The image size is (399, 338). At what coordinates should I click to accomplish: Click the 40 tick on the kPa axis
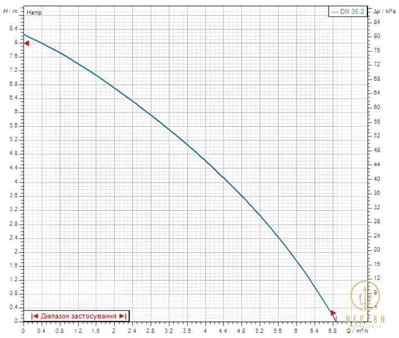(376, 179)
